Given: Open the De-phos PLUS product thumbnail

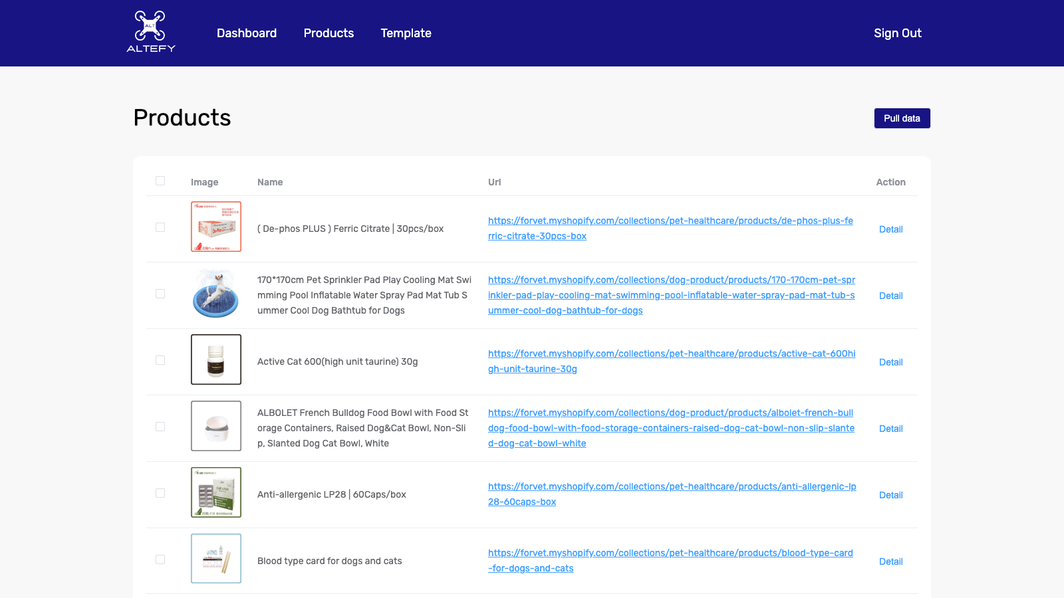Looking at the screenshot, I should tap(216, 227).
